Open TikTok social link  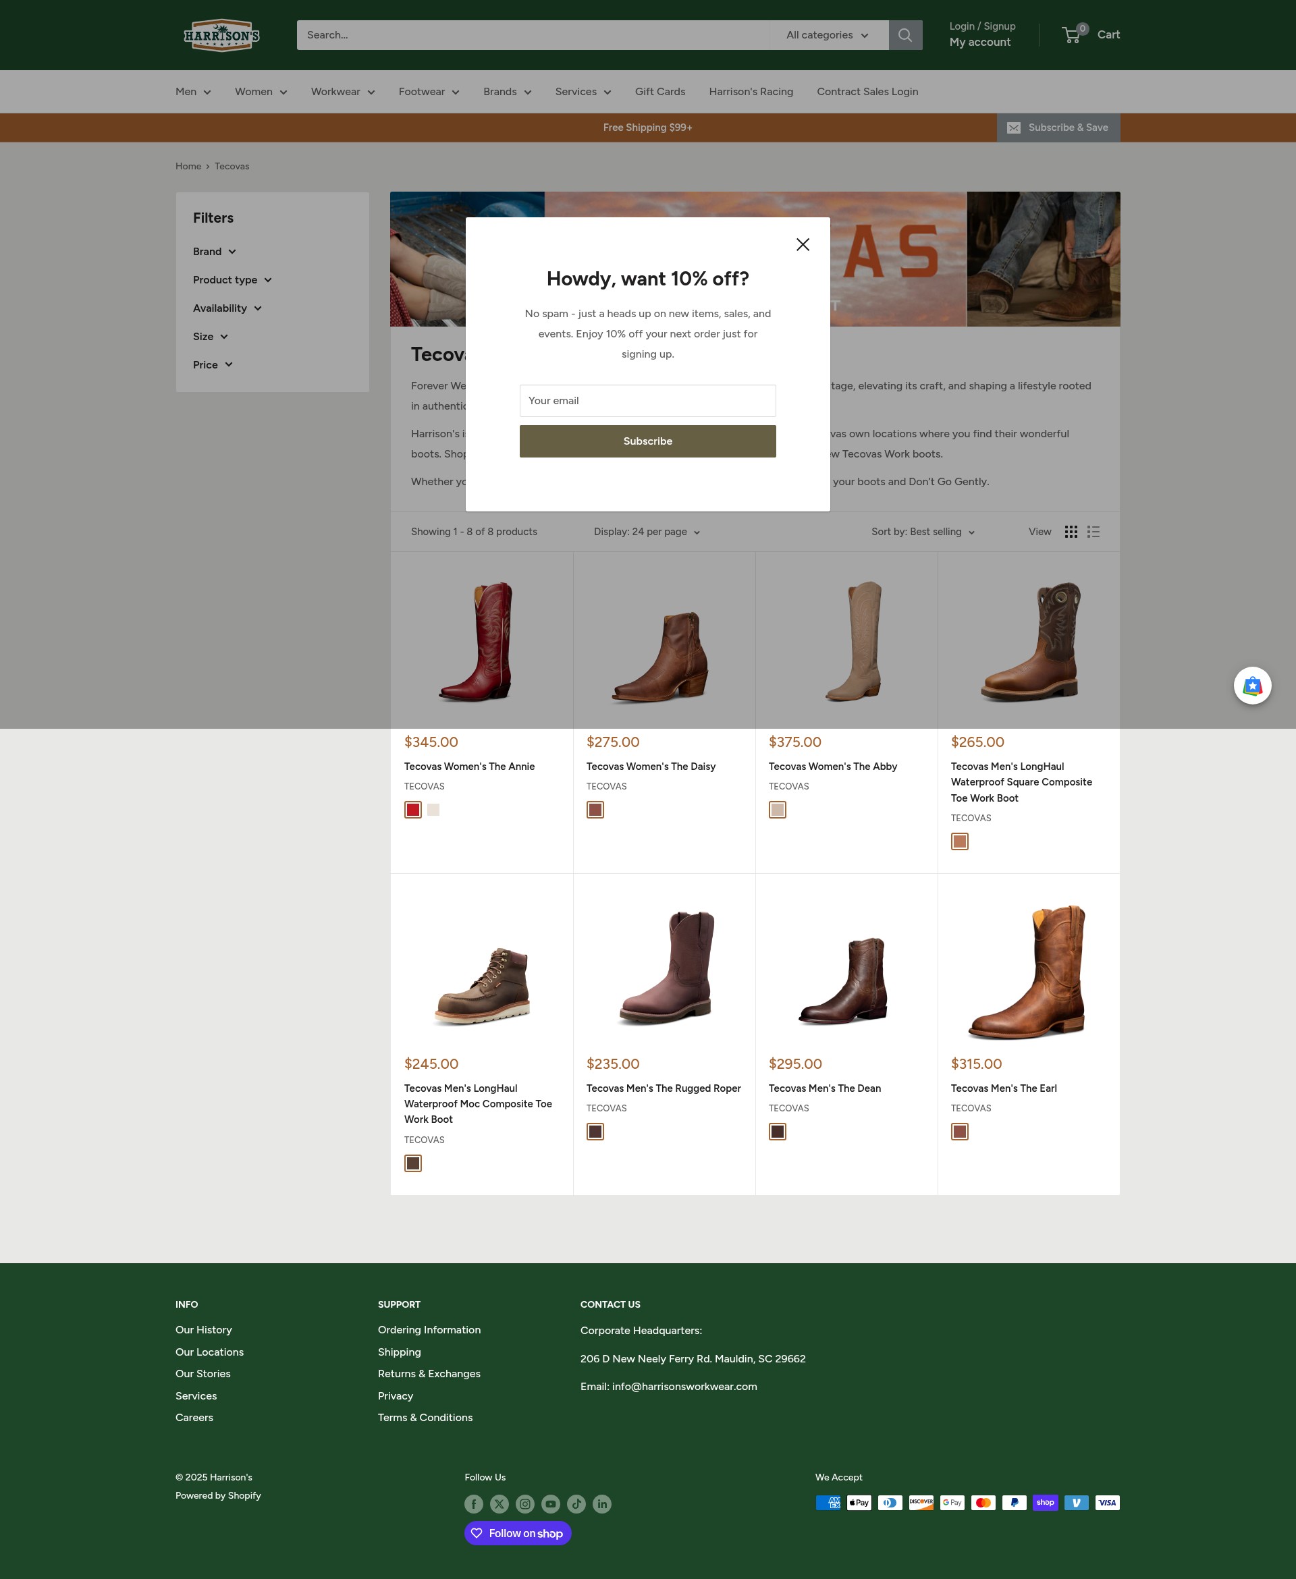pos(576,1503)
